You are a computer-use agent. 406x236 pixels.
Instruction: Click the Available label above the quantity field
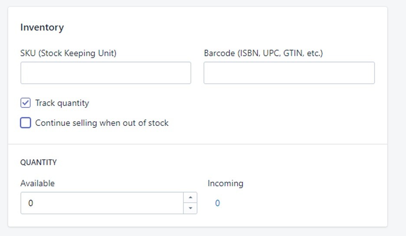coord(38,184)
